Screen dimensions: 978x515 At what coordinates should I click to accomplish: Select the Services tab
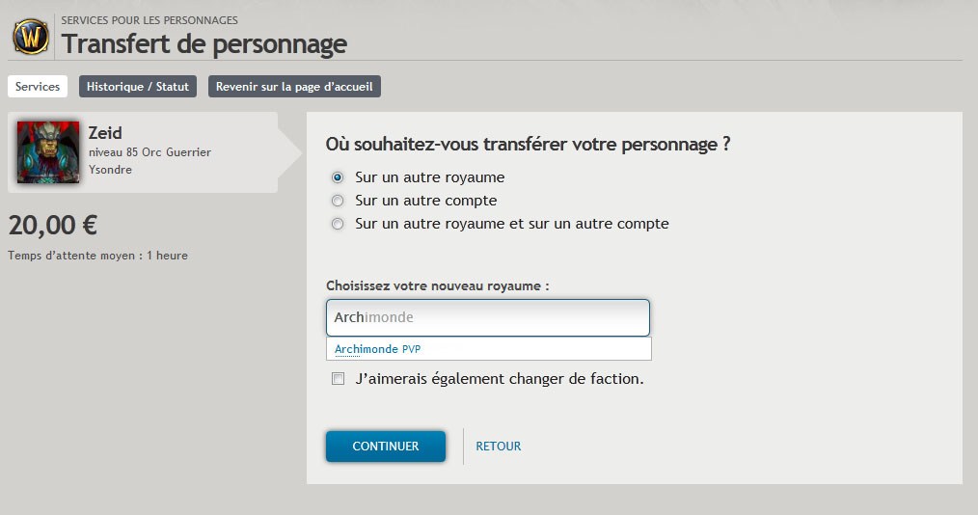[38, 87]
